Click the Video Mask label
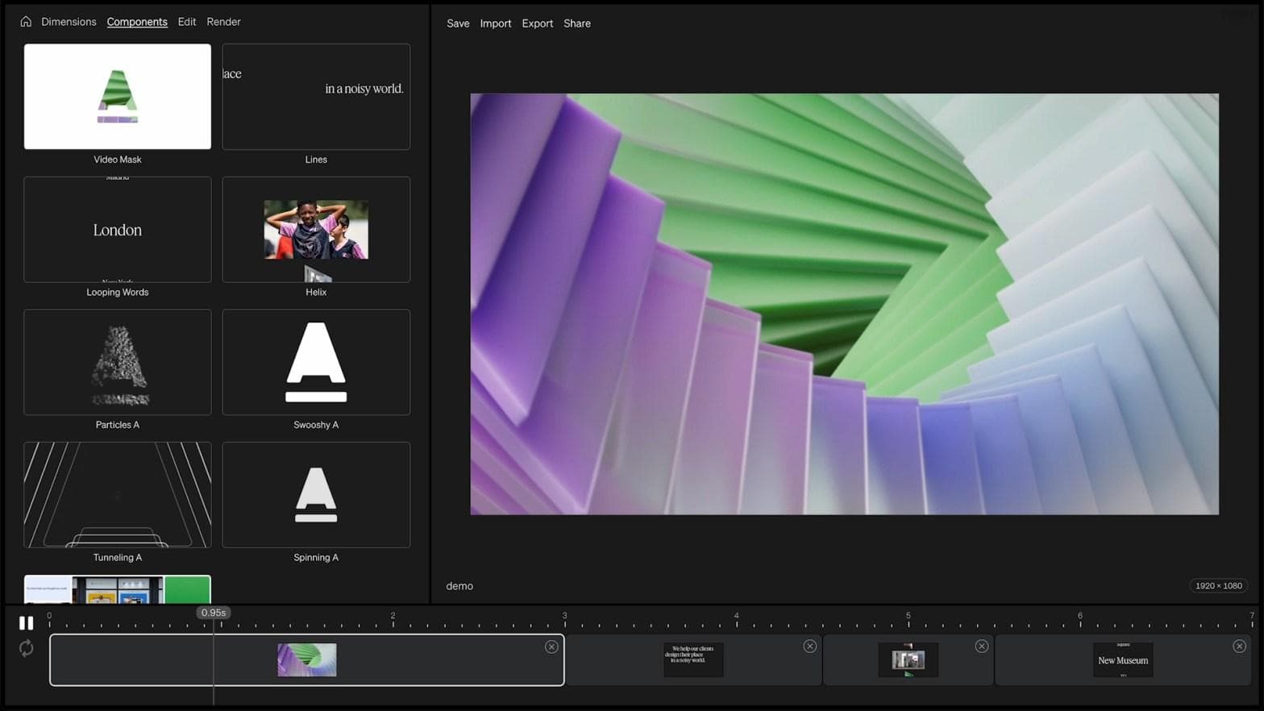The height and width of the screenshot is (711, 1264). [x=118, y=160]
